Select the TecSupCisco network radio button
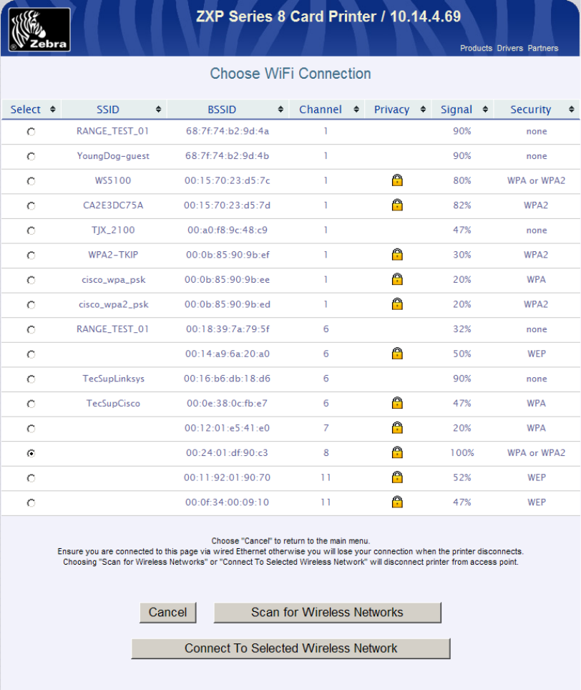Screen dimensions: 581x690 [31, 404]
